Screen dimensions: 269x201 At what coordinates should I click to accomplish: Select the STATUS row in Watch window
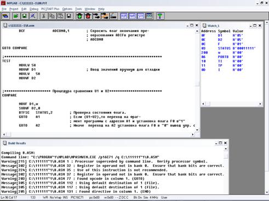click(x=228, y=48)
